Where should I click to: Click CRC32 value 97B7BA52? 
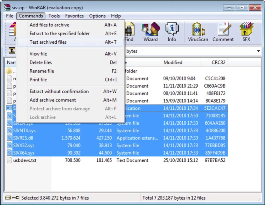point(215,160)
